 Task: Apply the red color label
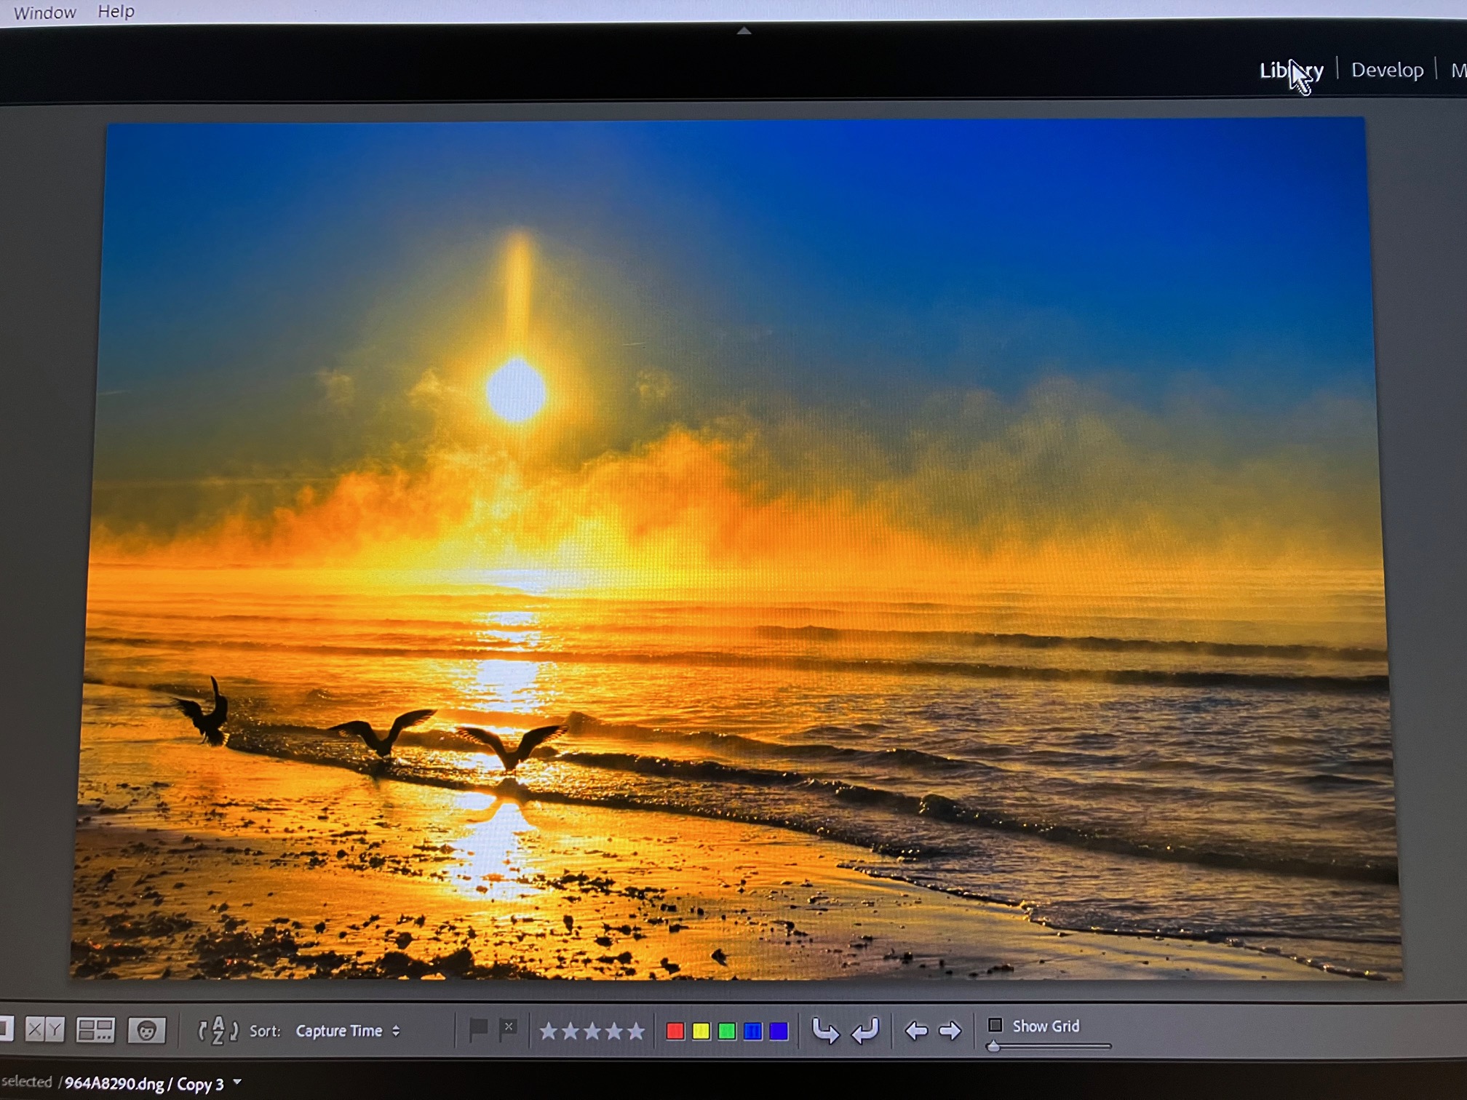coord(675,1030)
